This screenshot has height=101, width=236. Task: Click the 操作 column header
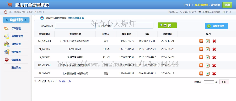click(208, 34)
